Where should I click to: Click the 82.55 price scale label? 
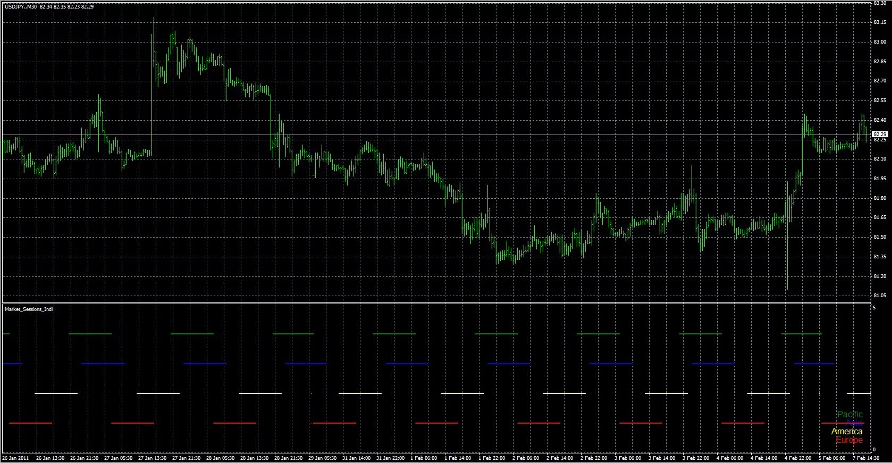(x=880, y=100)
